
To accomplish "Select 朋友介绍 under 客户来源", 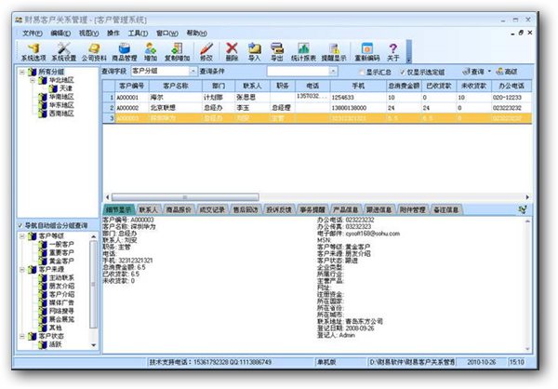I will [x=61, y=286].
